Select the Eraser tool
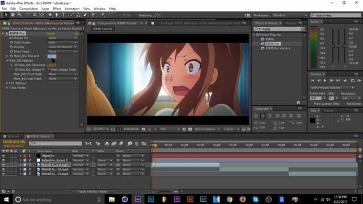363x204 pixels. click(85, 15)
